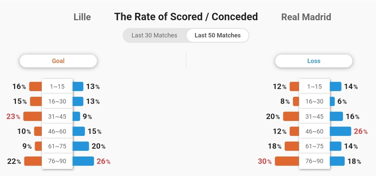The width and height of the screenshot is (376, 176).
Task: Click the blue Loss button
Action: [x=314, y=61]
